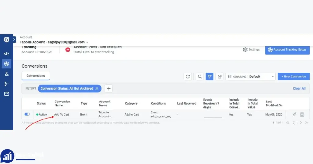Toggle the Add To Cart conversion switch
Image resolution: width=313 pixels, height=164 pixels.
pyautogui.click(x=27, y=114)
